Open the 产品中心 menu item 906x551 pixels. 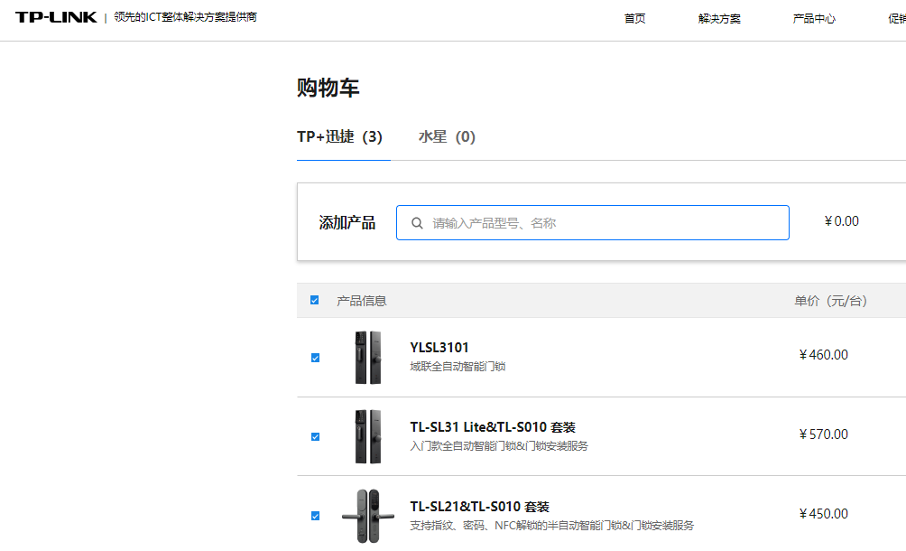point(814,18)
